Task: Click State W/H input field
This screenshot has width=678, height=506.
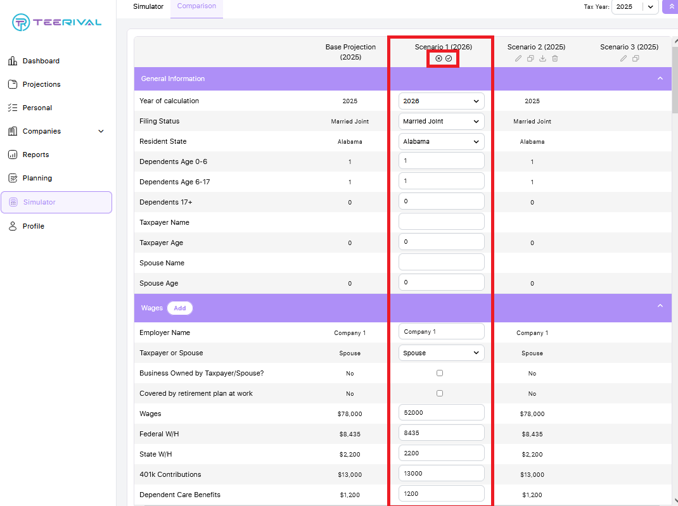Action: (x=441, y=453)
